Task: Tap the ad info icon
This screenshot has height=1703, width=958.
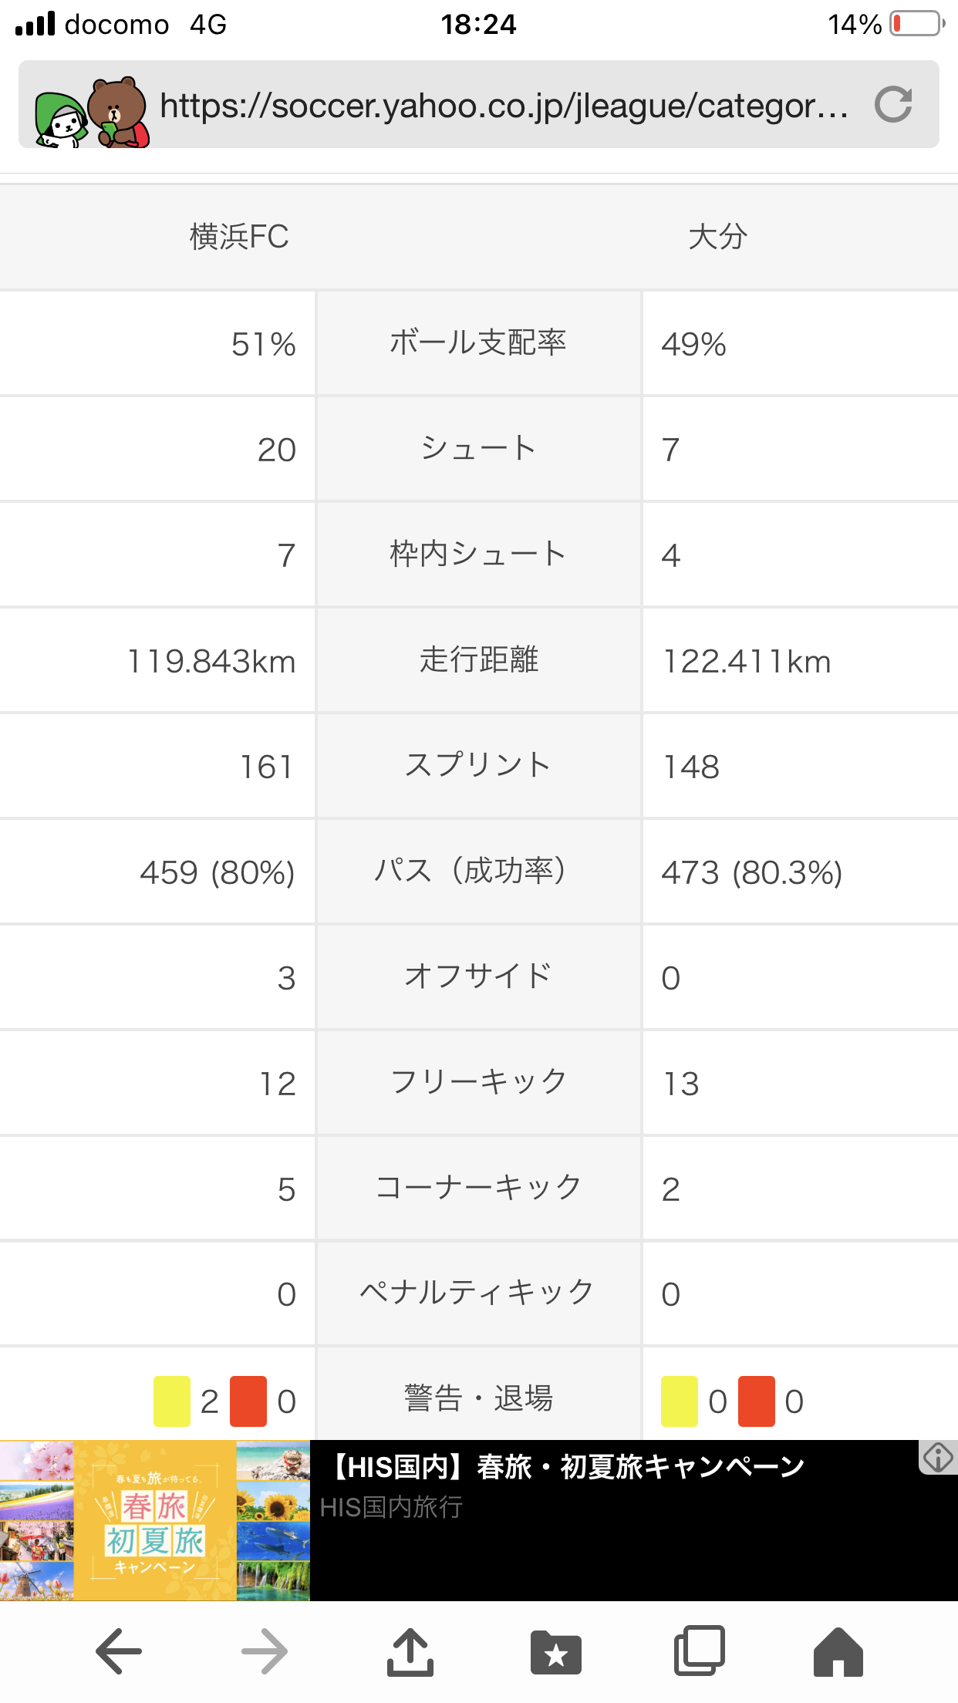Action: (x=938, y=1457)
